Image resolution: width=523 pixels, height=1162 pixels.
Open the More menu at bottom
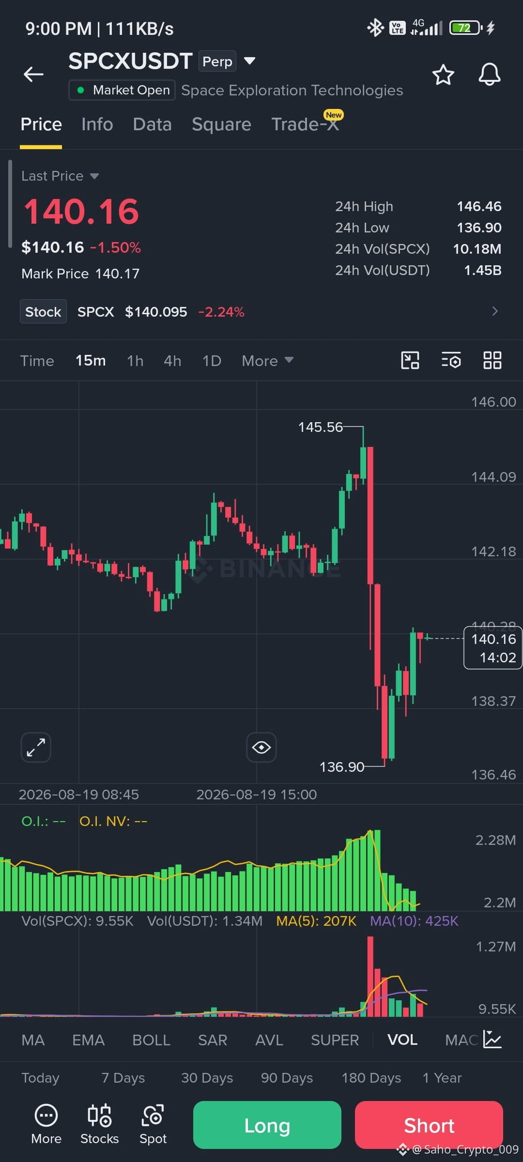tap(46, 1124)
